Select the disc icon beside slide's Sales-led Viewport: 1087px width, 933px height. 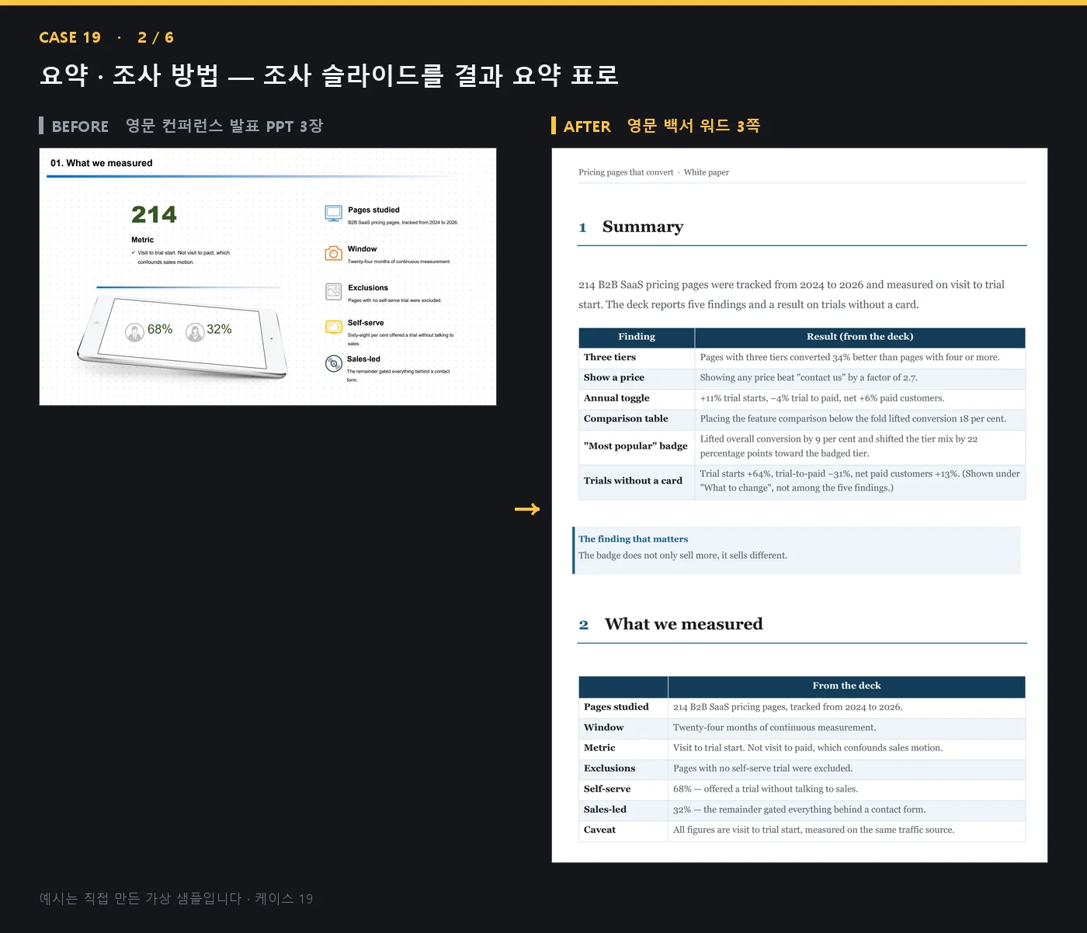coord(334,363)
